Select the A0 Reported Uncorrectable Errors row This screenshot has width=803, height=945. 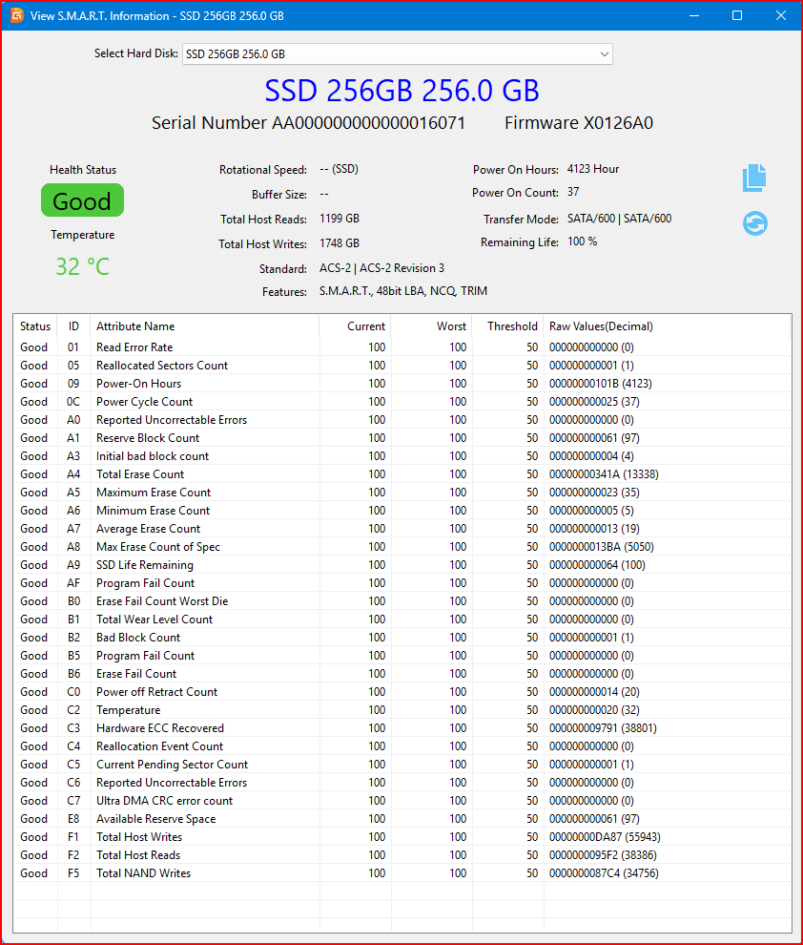(402, 419)
